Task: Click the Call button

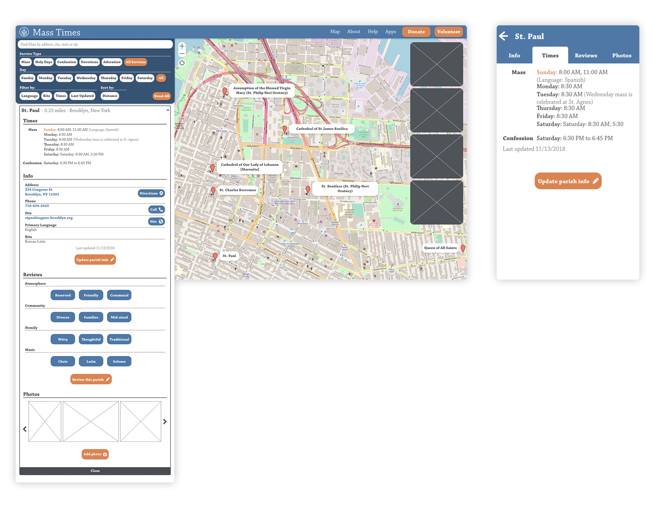Action: [157, 209]
